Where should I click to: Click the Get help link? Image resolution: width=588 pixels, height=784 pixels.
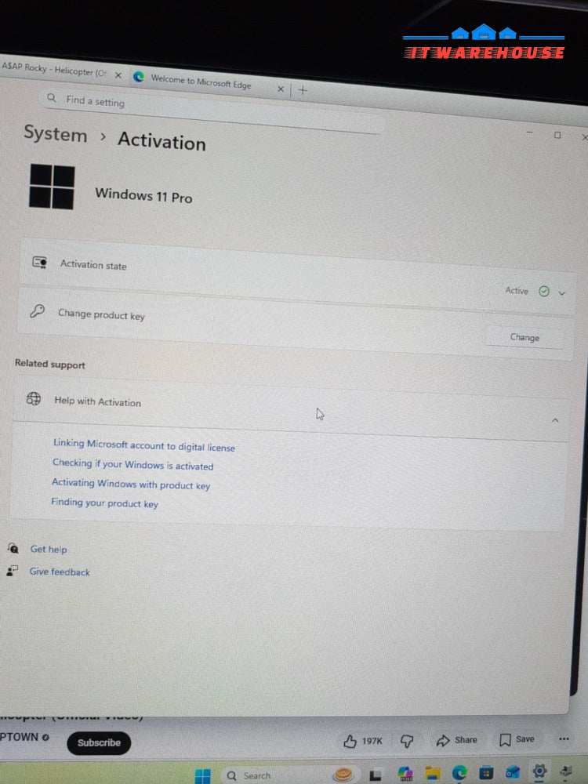(49, 549)
